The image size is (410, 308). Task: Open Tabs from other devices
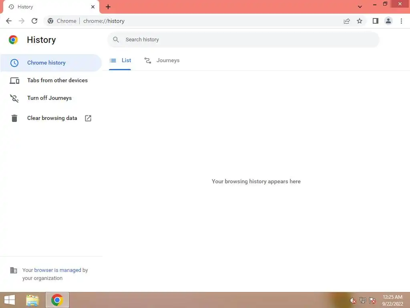[51, 80]
